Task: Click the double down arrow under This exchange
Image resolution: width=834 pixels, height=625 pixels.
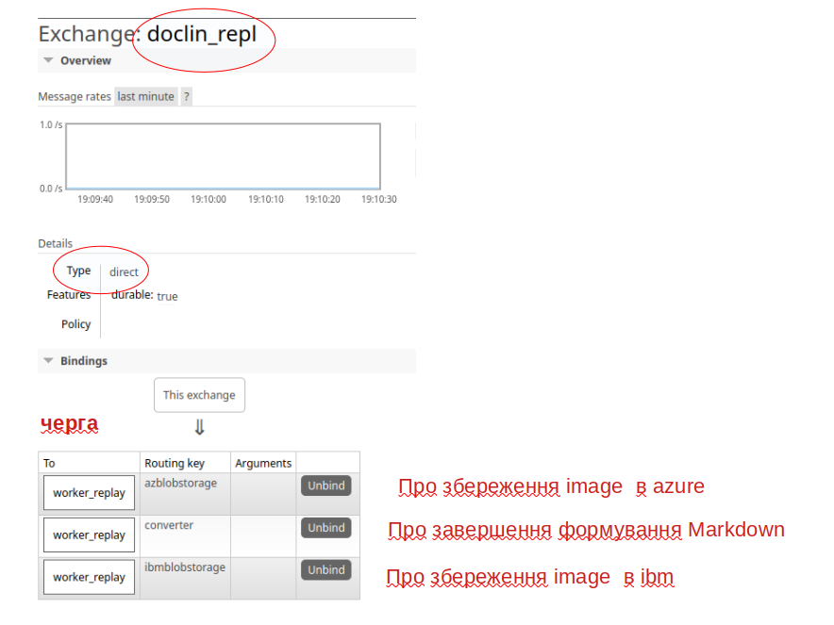Action: point(199,428)
